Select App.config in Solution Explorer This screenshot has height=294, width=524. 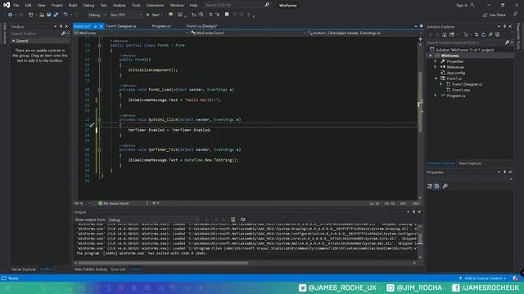pyautogui.click(x=455, y=73)
